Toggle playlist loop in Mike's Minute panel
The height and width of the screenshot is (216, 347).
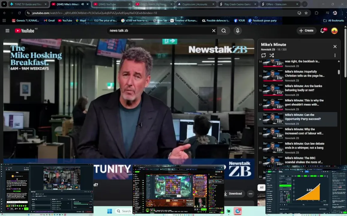pos(263,55)
